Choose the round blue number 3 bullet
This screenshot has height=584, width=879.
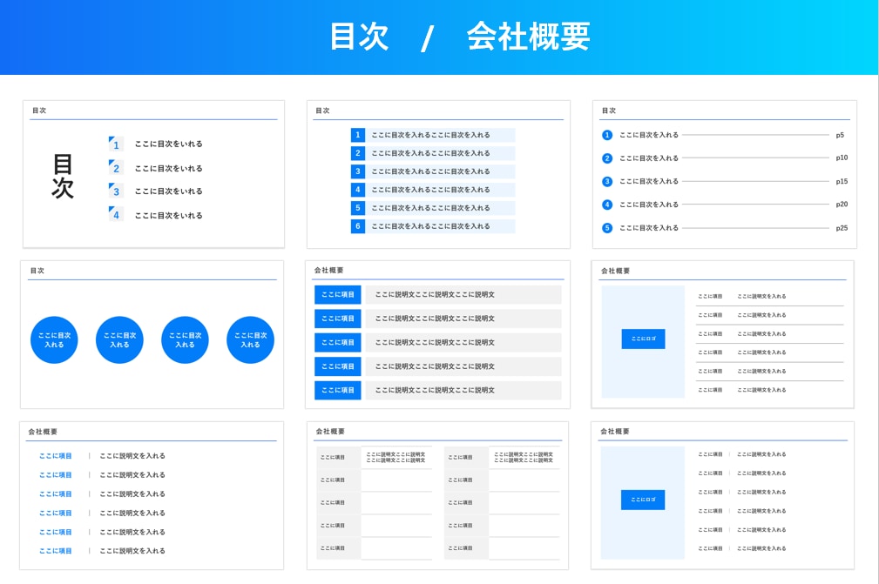[607, 181]
